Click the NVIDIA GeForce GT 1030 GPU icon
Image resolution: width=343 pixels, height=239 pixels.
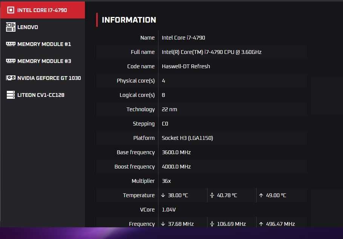pyautogui.click(x=11, y=78)
